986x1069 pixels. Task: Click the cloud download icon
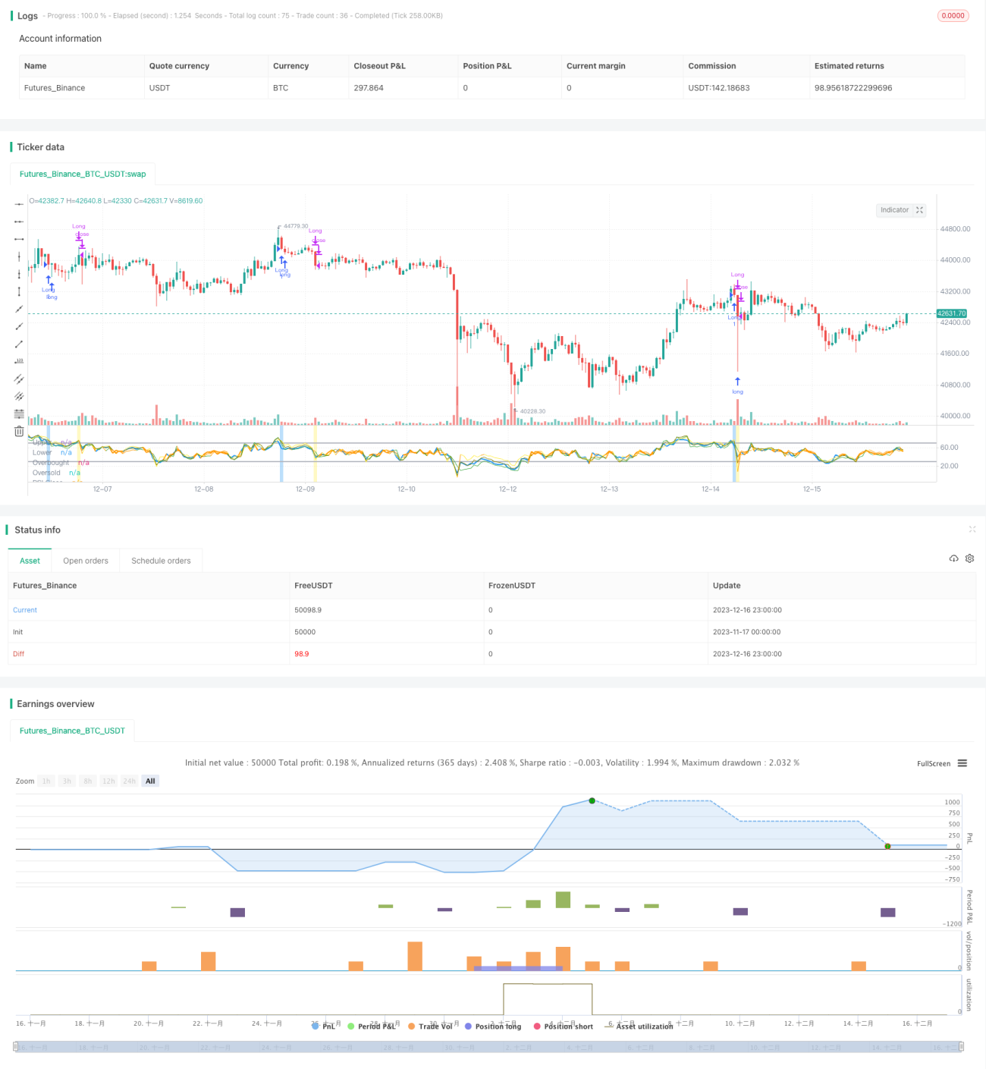click(x=953, y=558)
